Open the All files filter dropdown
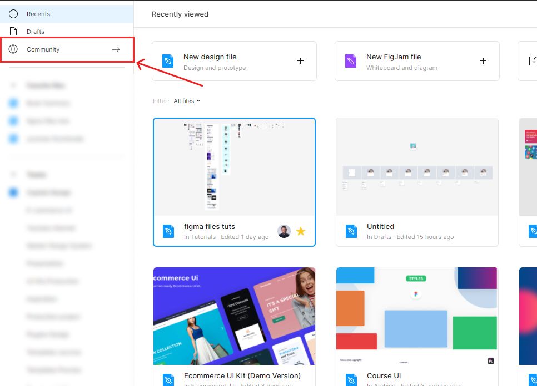This screenshot has height=386, width=537. [187, 101]
